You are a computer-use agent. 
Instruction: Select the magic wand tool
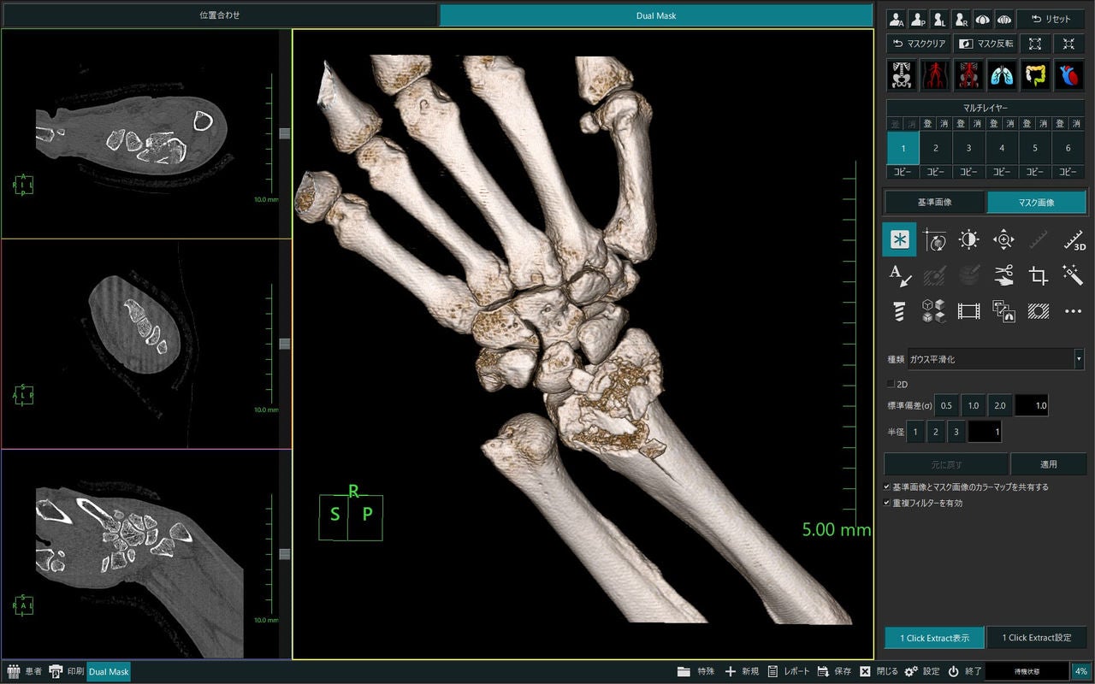1073,275
